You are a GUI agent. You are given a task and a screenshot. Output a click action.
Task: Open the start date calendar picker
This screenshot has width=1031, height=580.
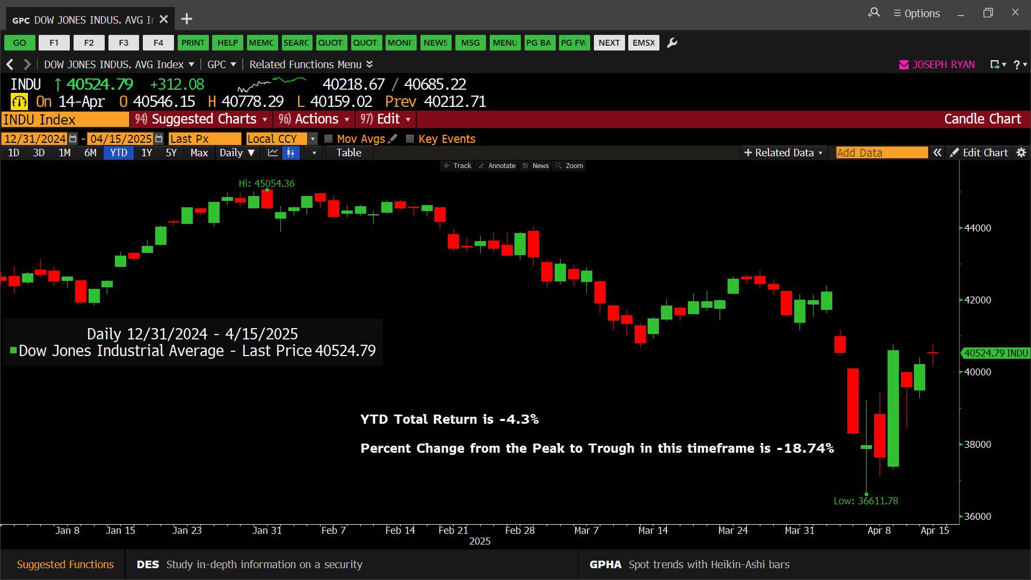pyautogui.click(x=73, y=139)
